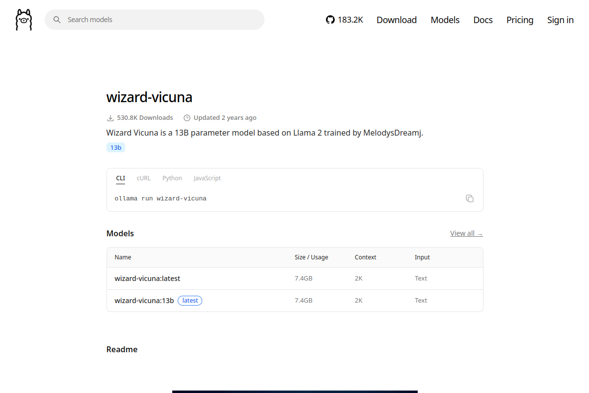Focus the Search models field
Image resolution: width=589 pixels, height=393 pixels.
tap(155, 20)
